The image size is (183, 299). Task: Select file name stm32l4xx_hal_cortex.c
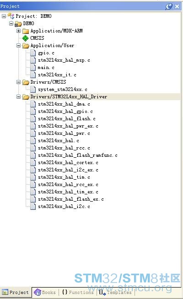tap(68, 163)
